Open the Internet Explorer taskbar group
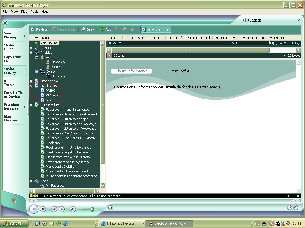The image size is (305, 228). (122, 224)
